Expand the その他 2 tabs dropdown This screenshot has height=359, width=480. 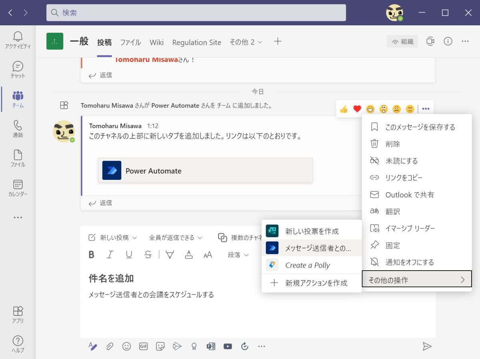point(246,42)
